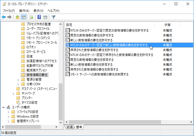Click the Back arrow toolbar icon
The height and width of the screenshot is (136, 194).
pyautogui.click(x=4, y=17)
